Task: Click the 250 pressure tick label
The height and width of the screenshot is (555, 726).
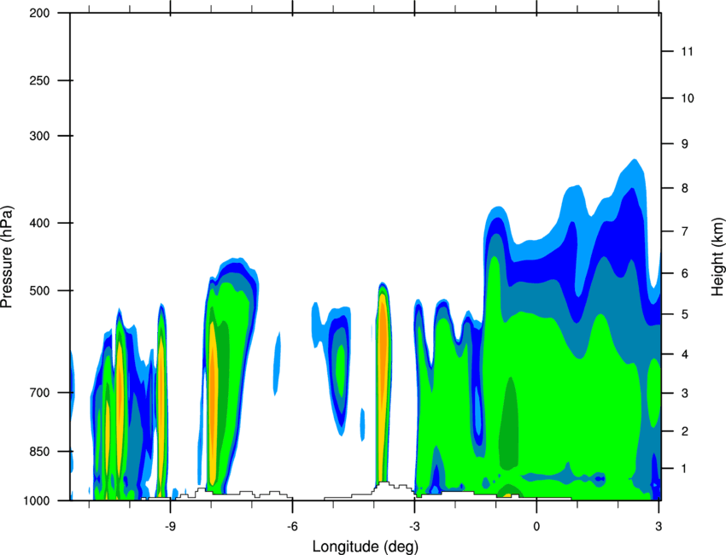Action: (x=39, y=80)
